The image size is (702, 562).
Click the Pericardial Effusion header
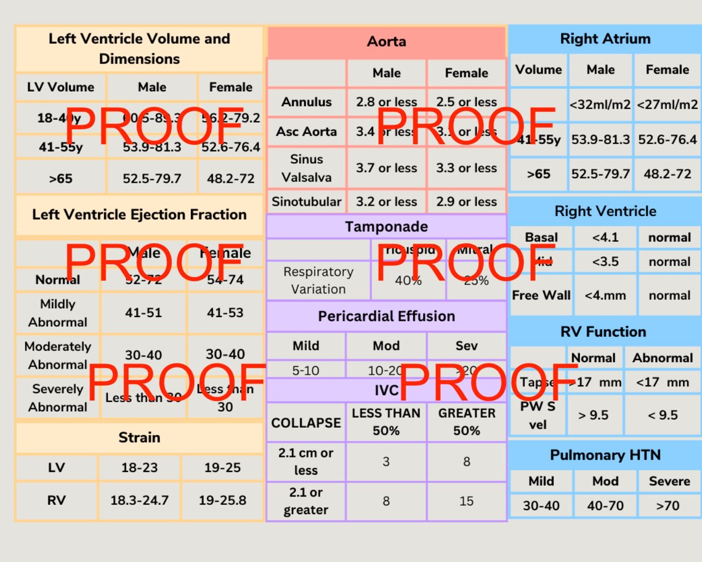[386, 316]
